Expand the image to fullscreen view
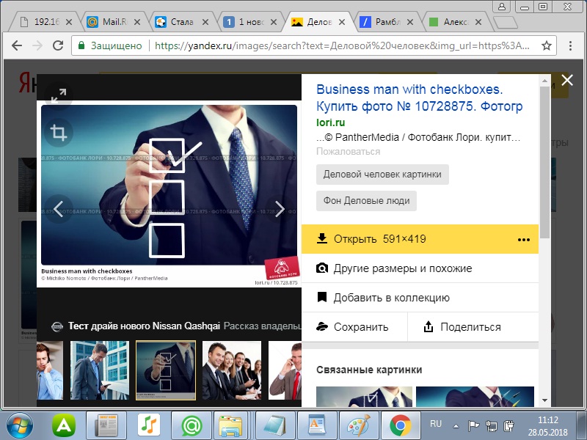 [x=59, y=96]
